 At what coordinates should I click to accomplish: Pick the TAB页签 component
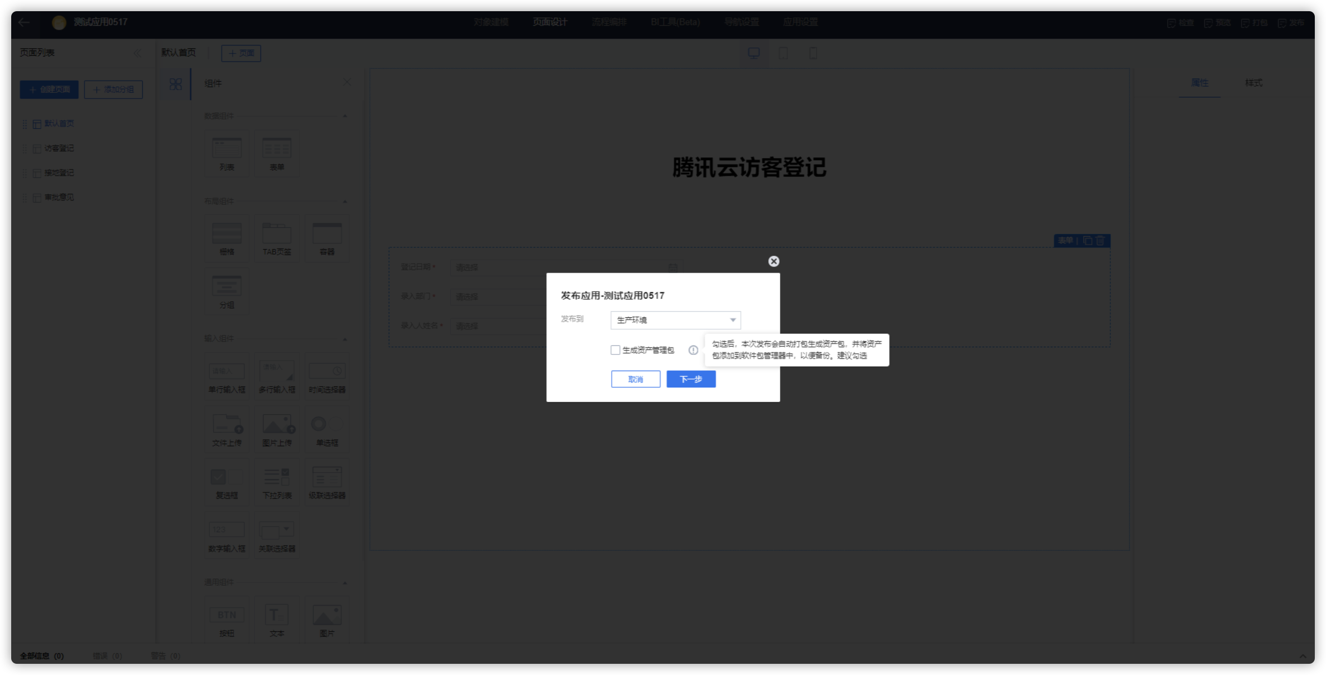277,238
